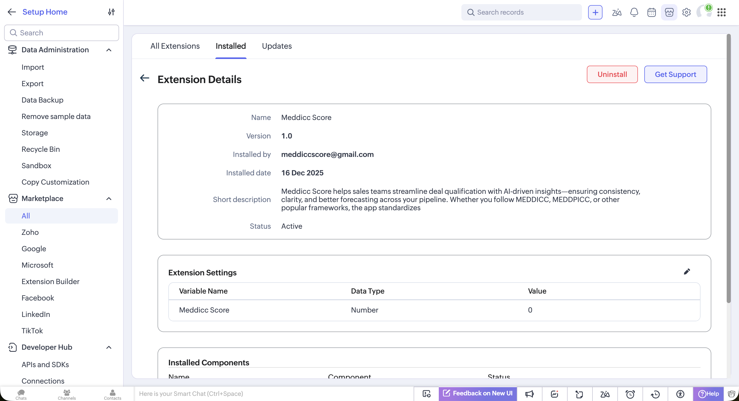Screen dimensions: 739x401
Task: Collapse the Data Administration section
Action: click(109, 50)
